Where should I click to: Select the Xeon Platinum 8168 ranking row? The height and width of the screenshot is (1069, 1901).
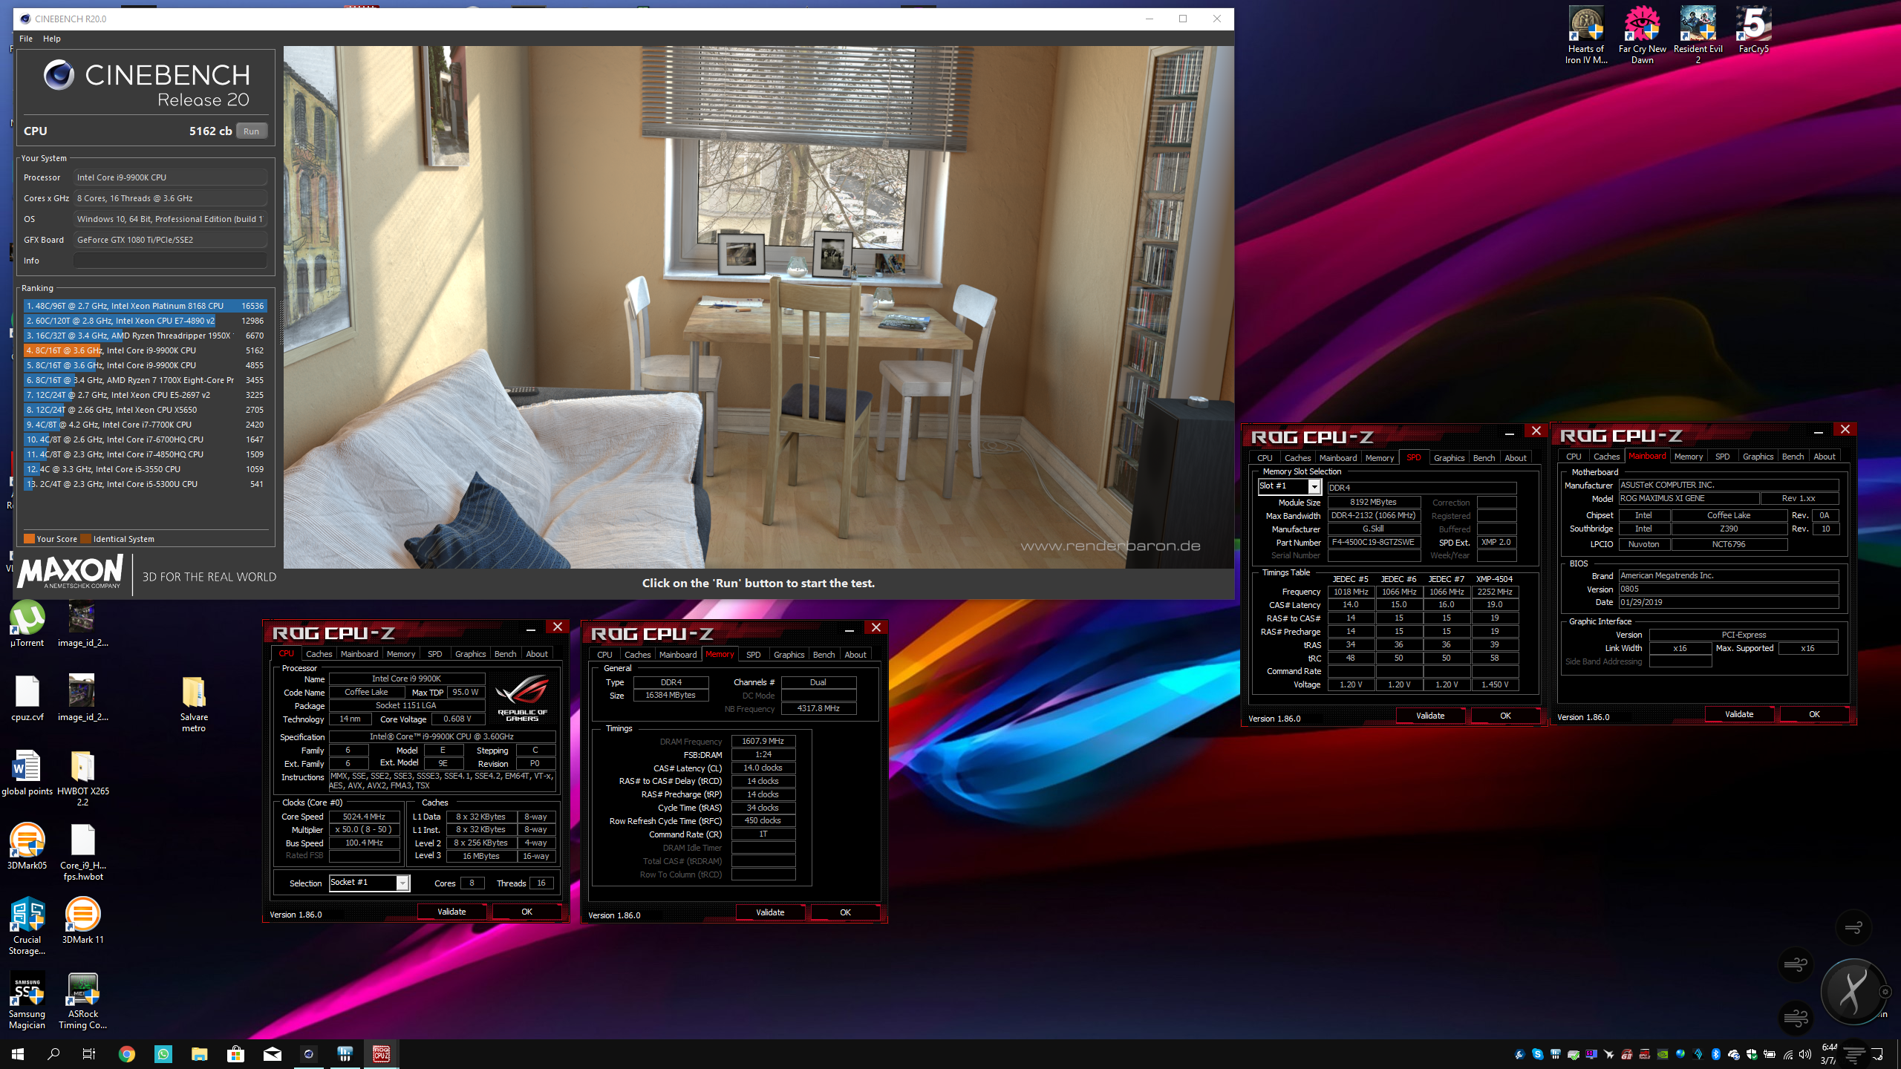(x=145, y=306)
